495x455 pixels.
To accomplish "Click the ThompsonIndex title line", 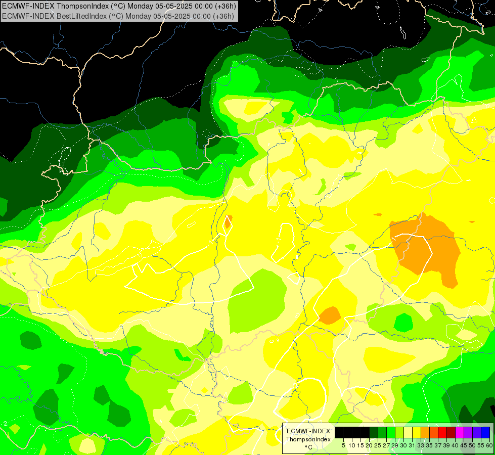I will (119, 6).
